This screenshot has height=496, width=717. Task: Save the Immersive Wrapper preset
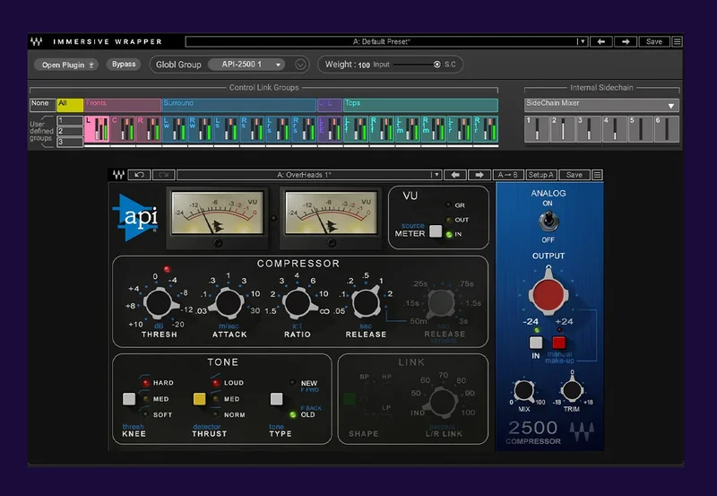pyautogui.click(x=654, y=41)
